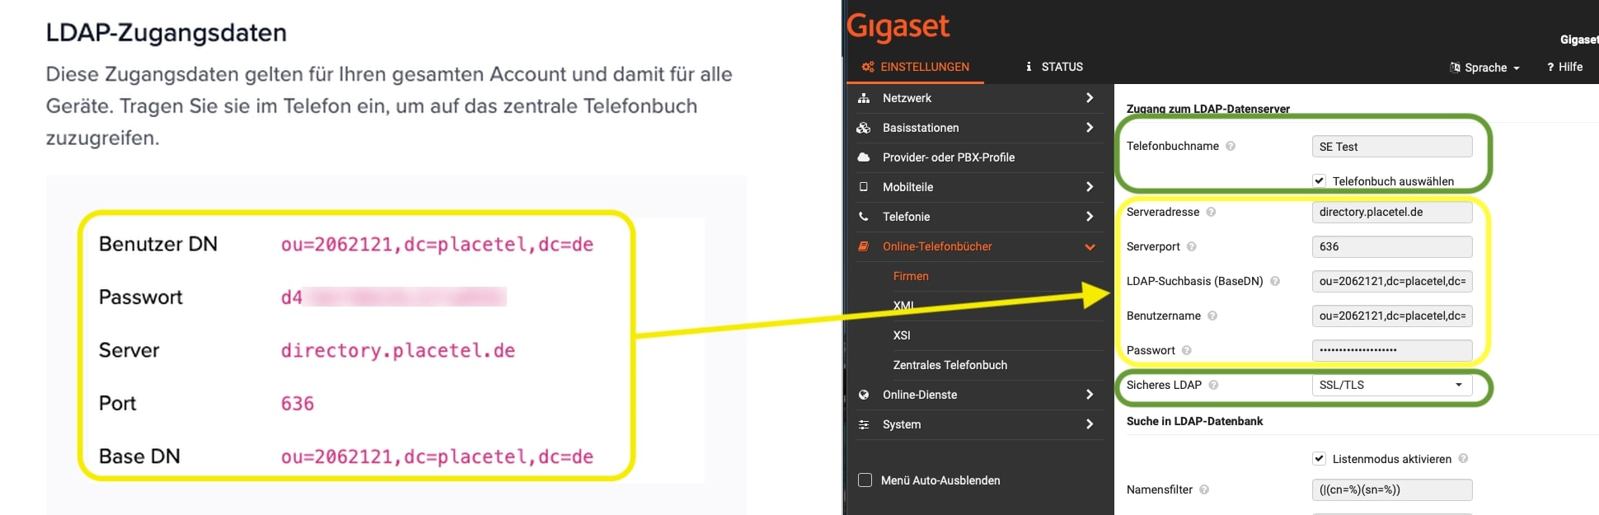The image size is (1599, 515).
Task: Expand the Basisstationen menu chevron
Action: [x=1090, y=128]
